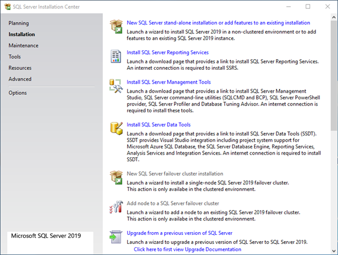Open the Resources section
The height and width of the screenshot is (255, 338).
pyautogui.click(x=20, y=68)
